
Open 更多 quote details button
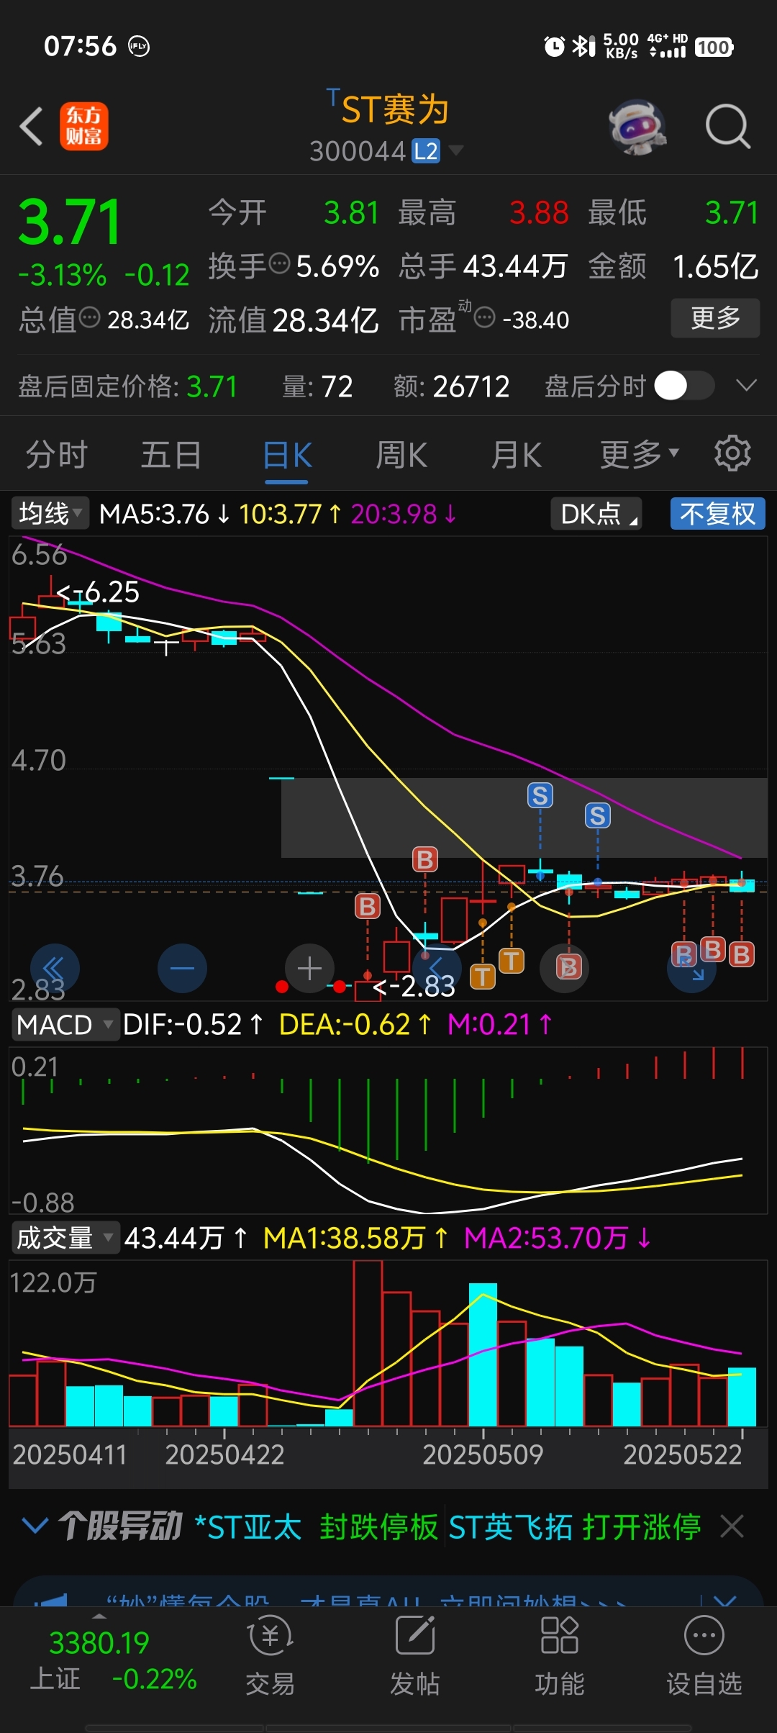(x=715, y=318)
